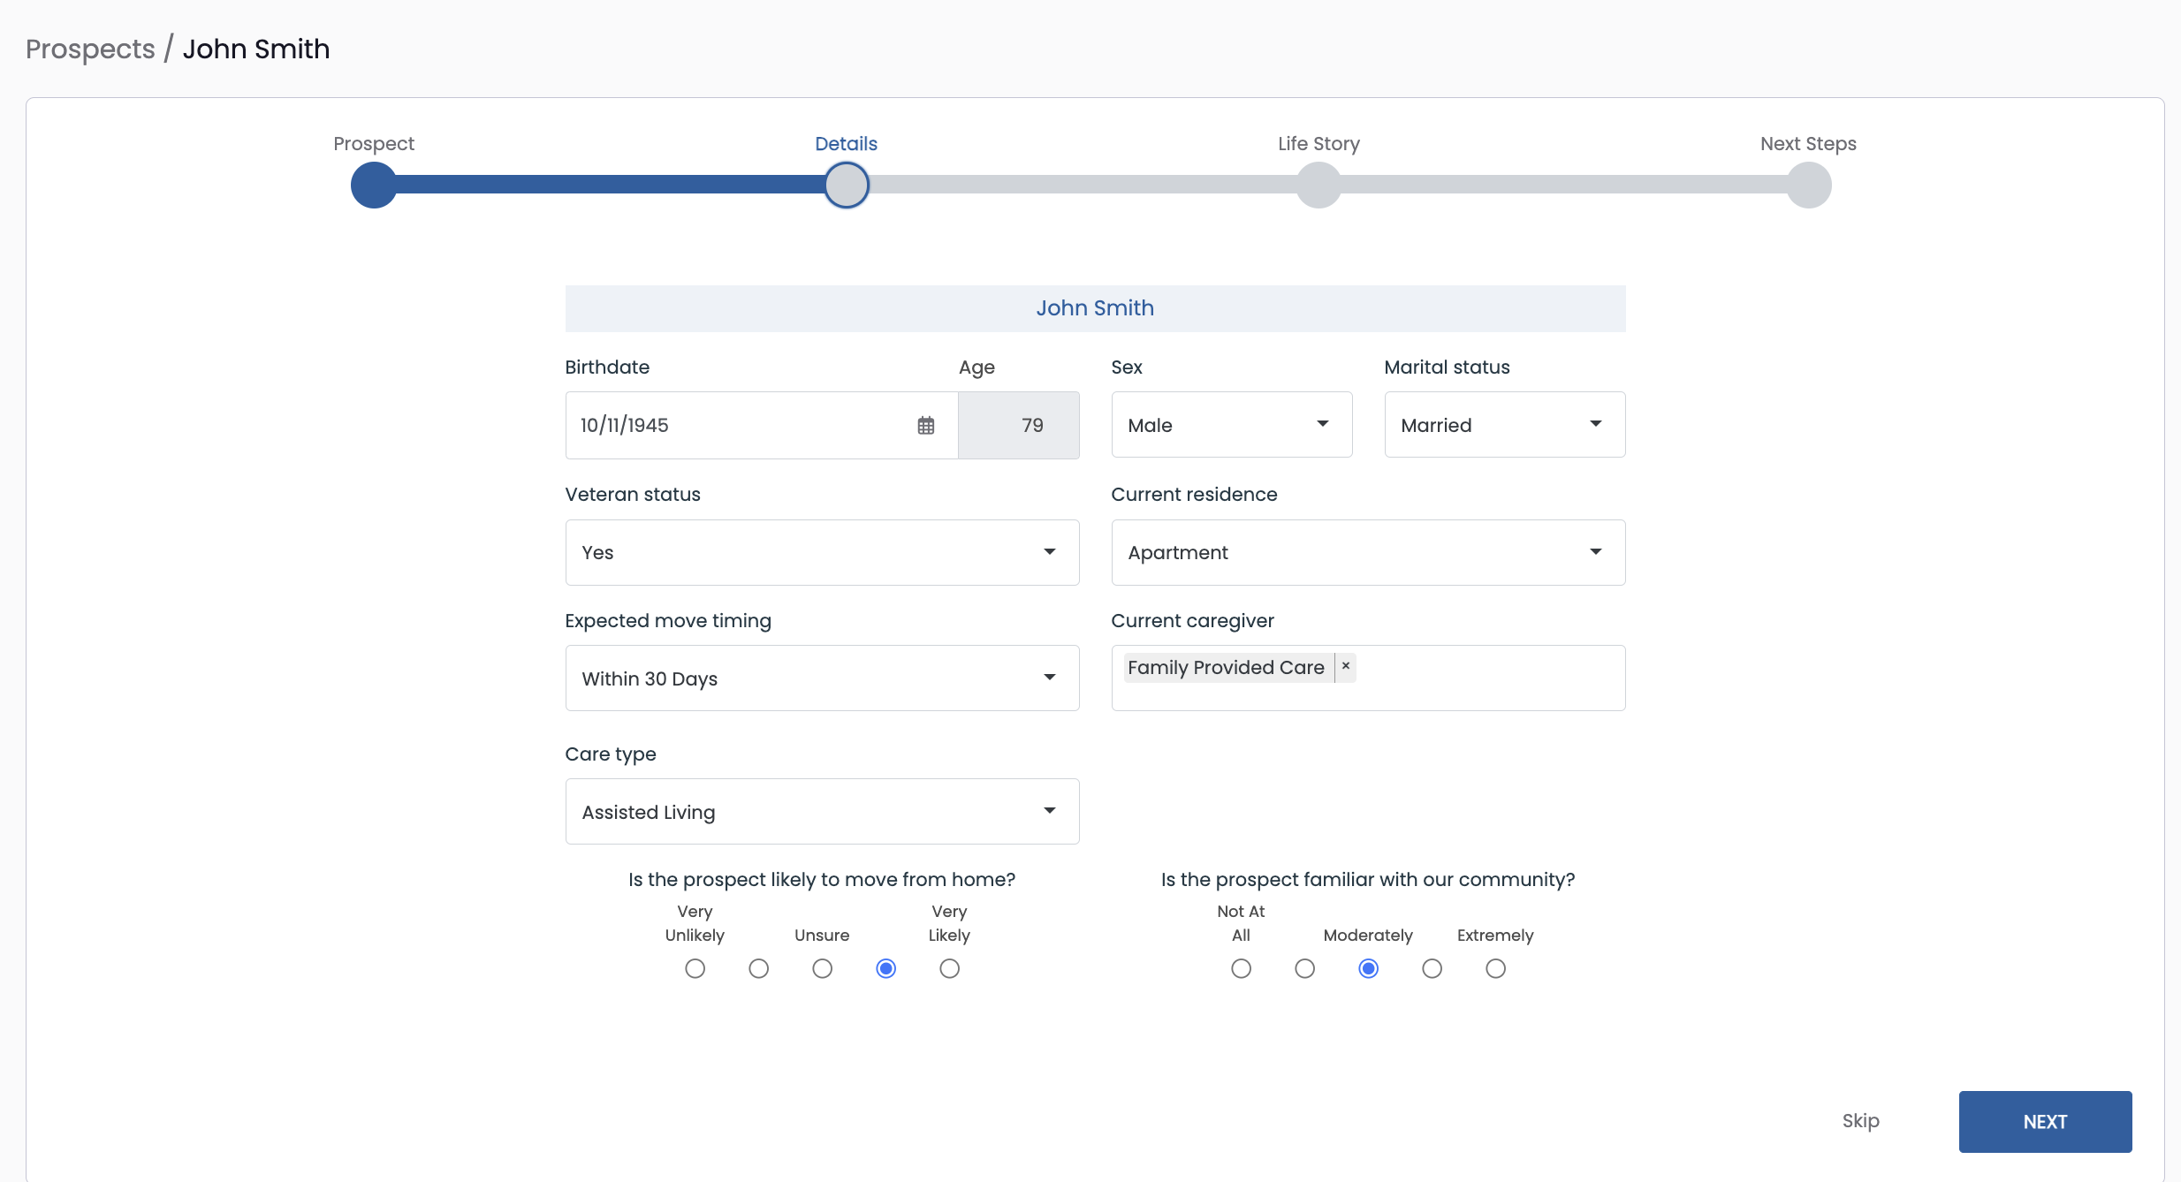Select the Extremely familiar radio option
The width and height of the screenshot is (2181, 1182).
click(x=1495, y=969)
